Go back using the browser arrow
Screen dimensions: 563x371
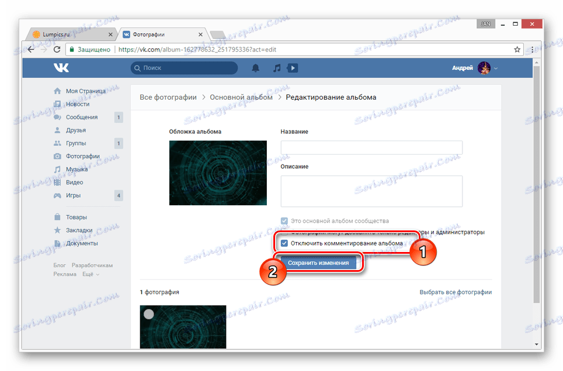(31, 50)
